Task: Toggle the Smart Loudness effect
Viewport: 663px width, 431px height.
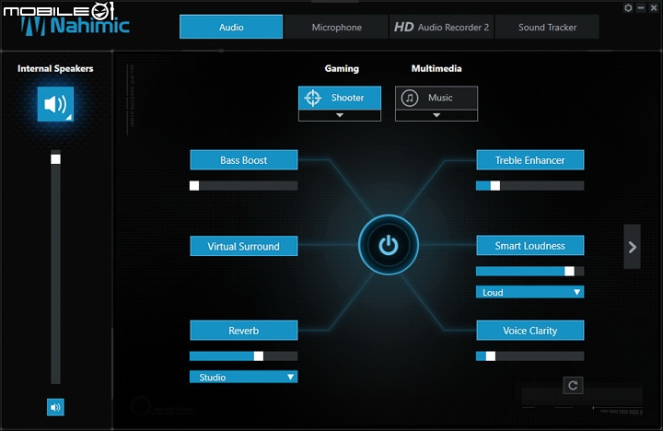Action: click(530, 245)
